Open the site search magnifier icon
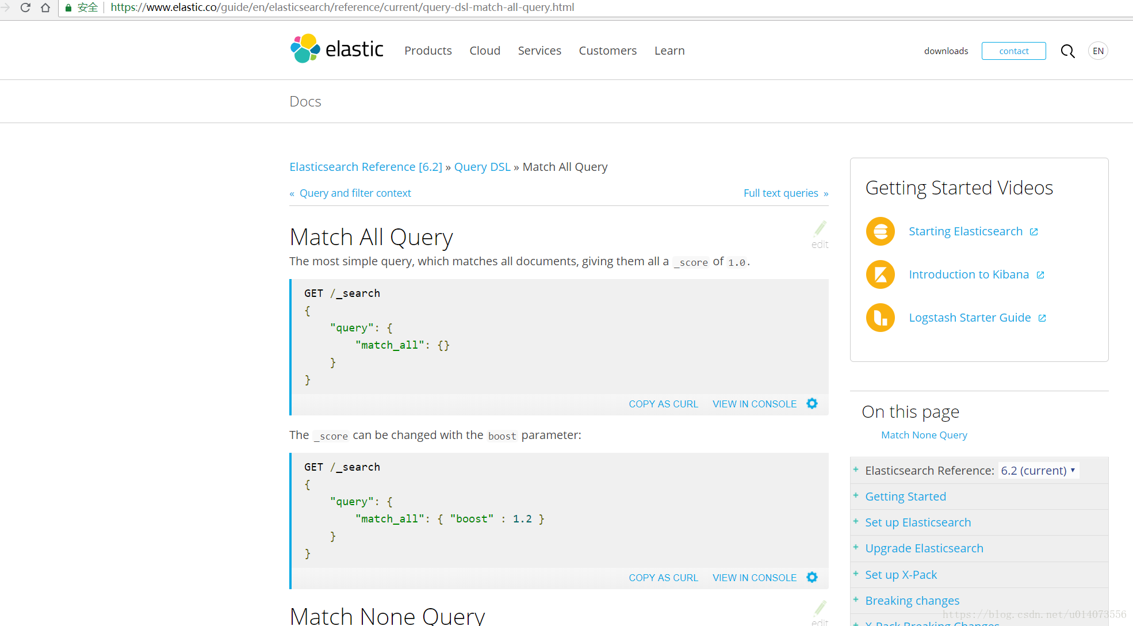 click(x=1067, y=51)
